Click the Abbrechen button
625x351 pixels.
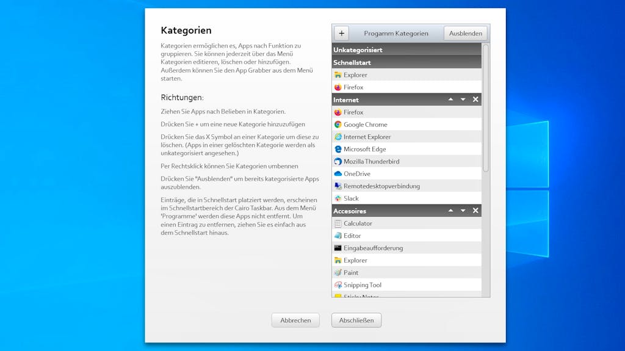tap(295, 320)
